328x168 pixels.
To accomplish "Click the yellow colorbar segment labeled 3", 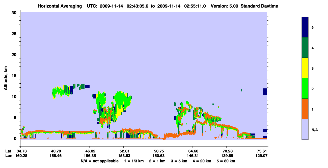I will point(305,68).
